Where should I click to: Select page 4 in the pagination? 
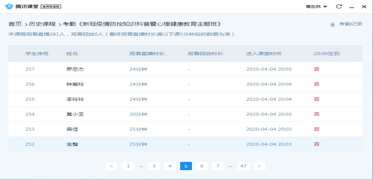(170, 166)
